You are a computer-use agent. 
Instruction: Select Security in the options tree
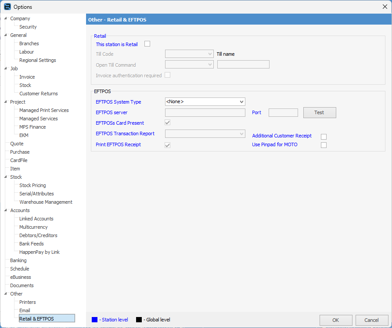click(x=28, y=27)
